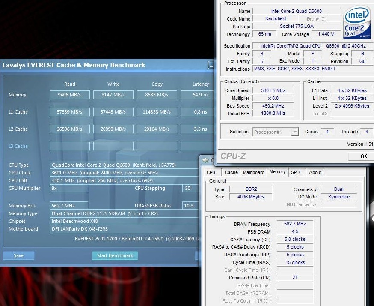Click the L2 Cache Write value 20893 MB/s
The width and height of the screenshot is (374, 306).
tap(113, 129)
